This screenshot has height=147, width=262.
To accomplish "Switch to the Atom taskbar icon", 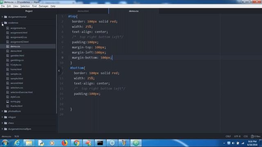I will point(136,143).
